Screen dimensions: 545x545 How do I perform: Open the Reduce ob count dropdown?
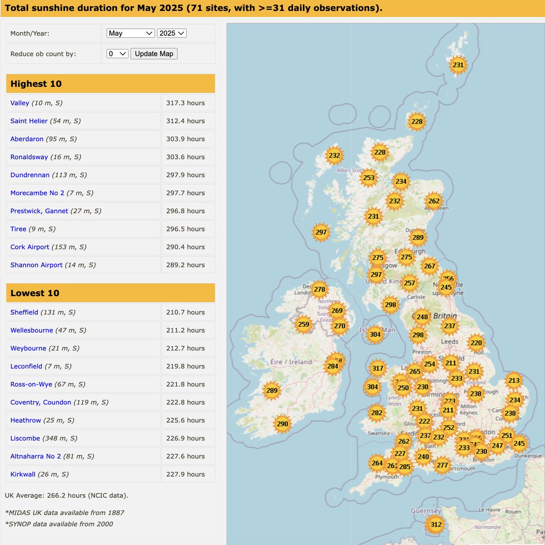point(118,54)
